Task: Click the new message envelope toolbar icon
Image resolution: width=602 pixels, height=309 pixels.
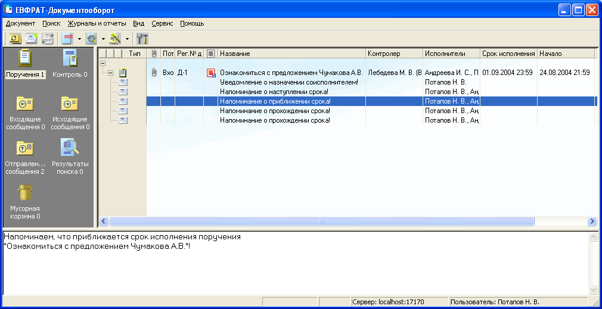Action: [31, 38]
